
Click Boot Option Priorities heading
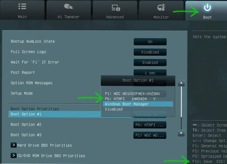point(35,109)
